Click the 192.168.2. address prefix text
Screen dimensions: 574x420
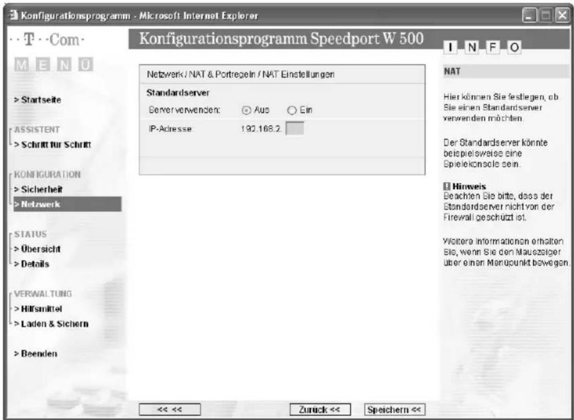[261, 129]
